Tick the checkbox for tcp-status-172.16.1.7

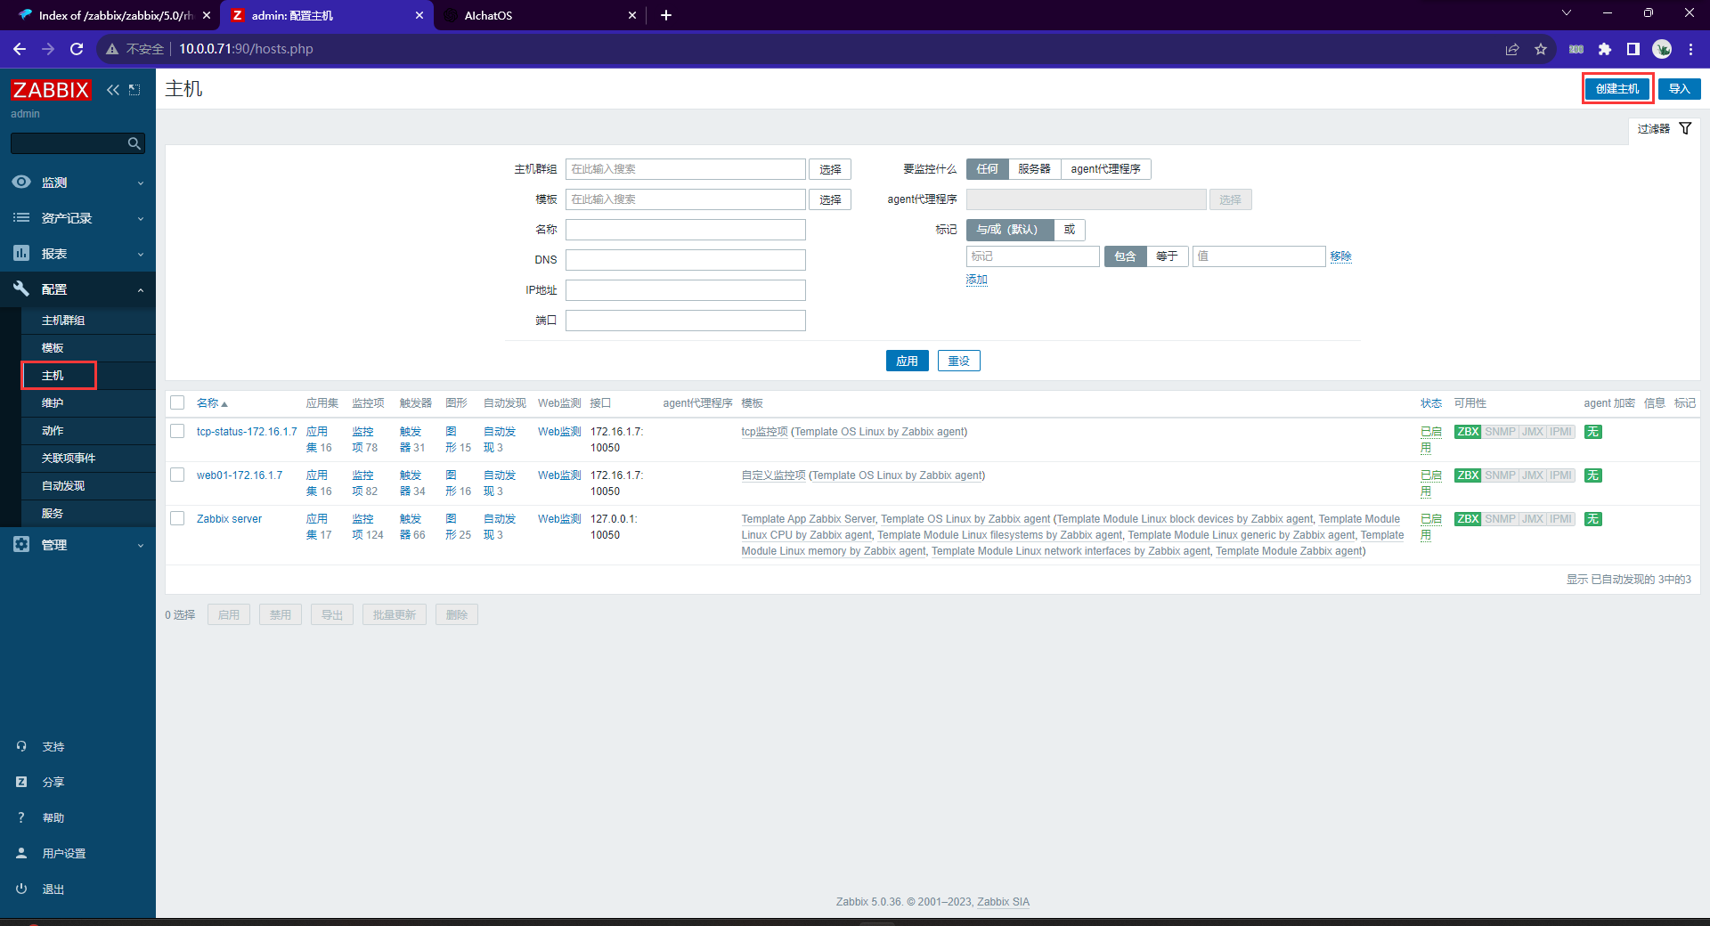(177, 432)
